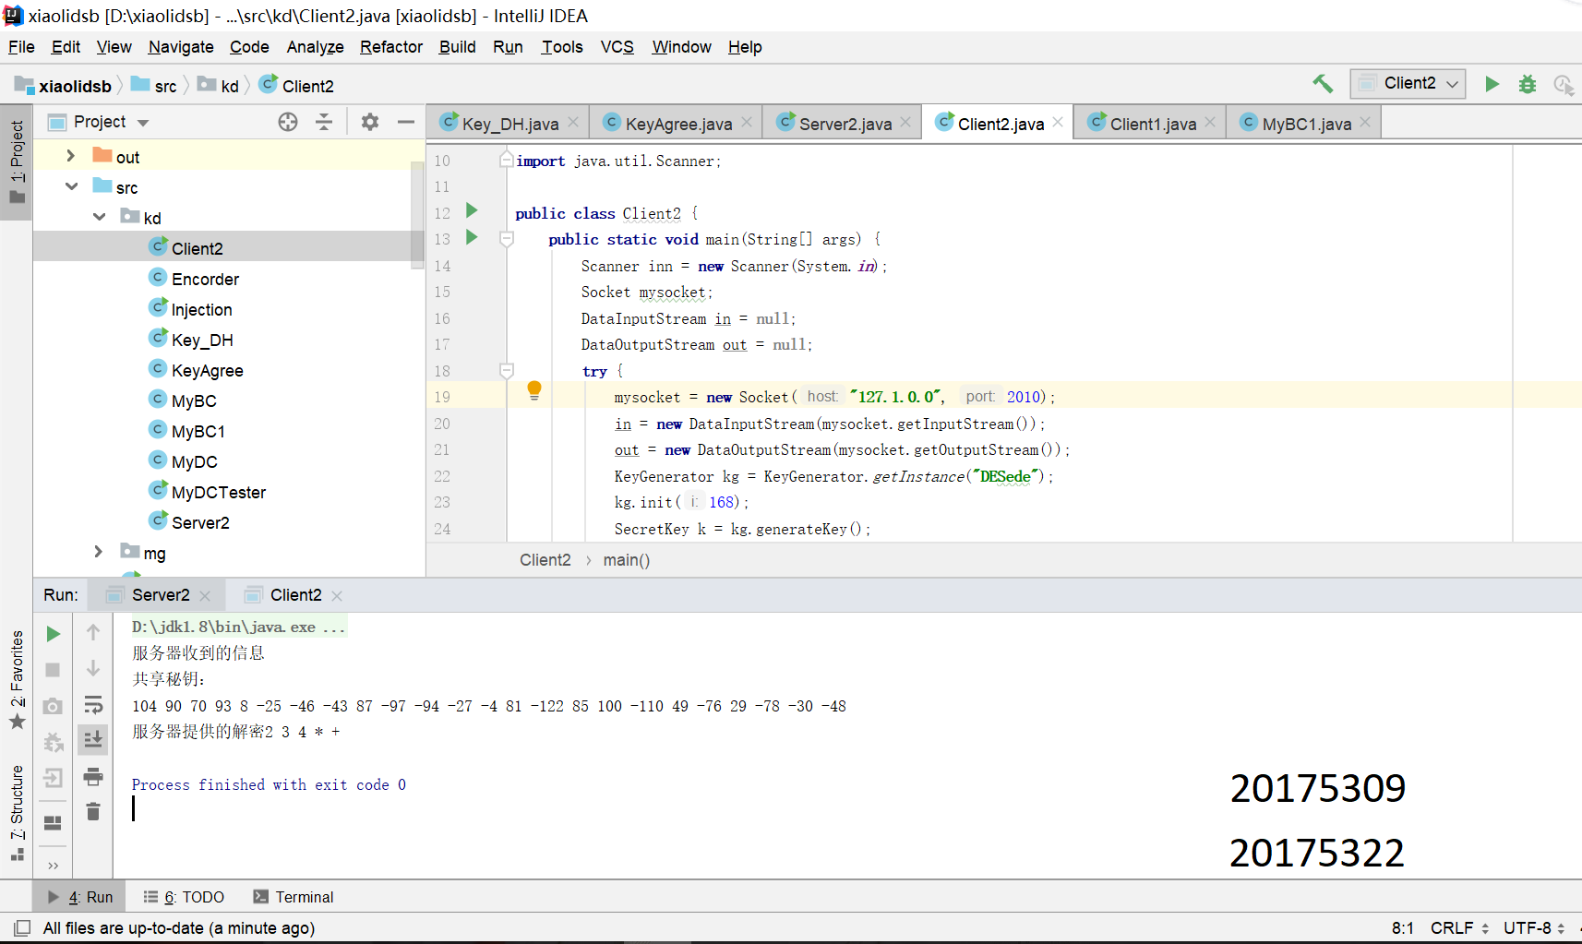Hide the Project panel with the minus icon
The image size is (1582, 944).
click(x=406, y=122)
